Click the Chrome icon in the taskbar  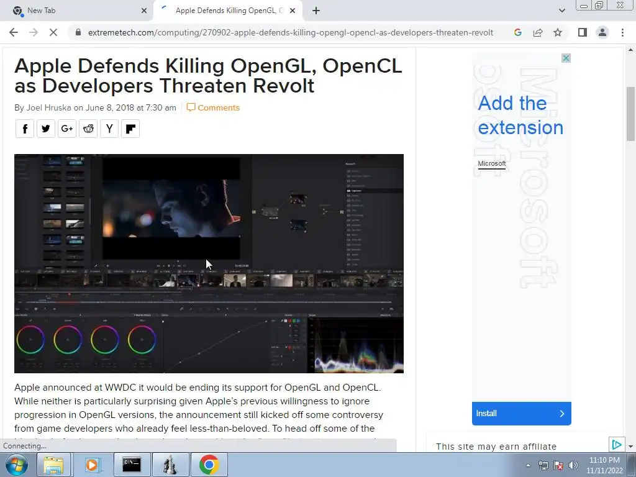point(209,465)
